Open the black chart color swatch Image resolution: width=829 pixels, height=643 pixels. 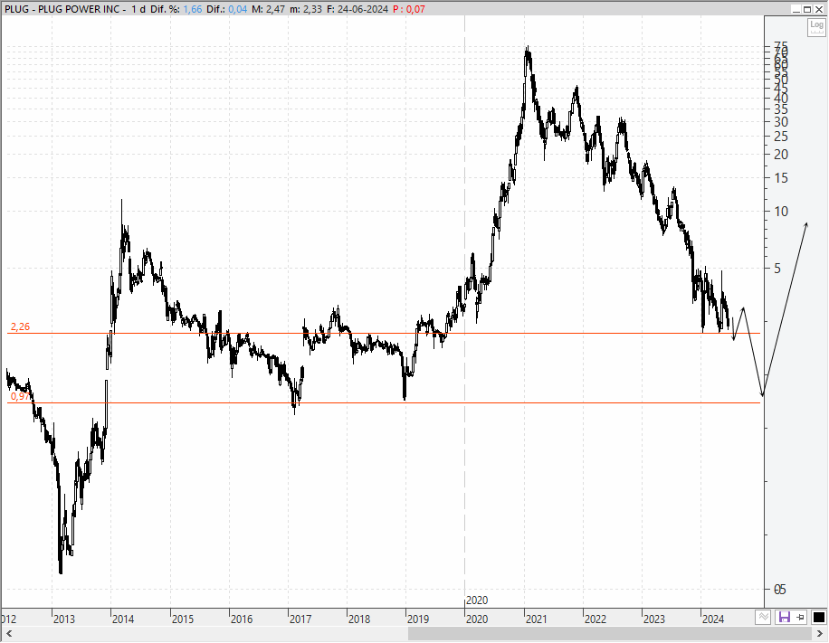pyautogui.click(x=818, y=617)
